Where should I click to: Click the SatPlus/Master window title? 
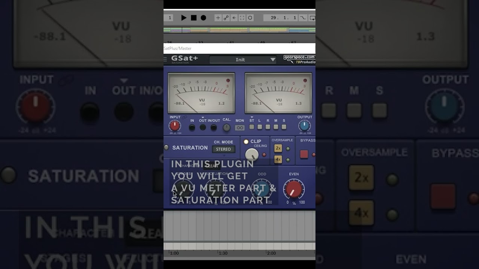pos(177,48)
